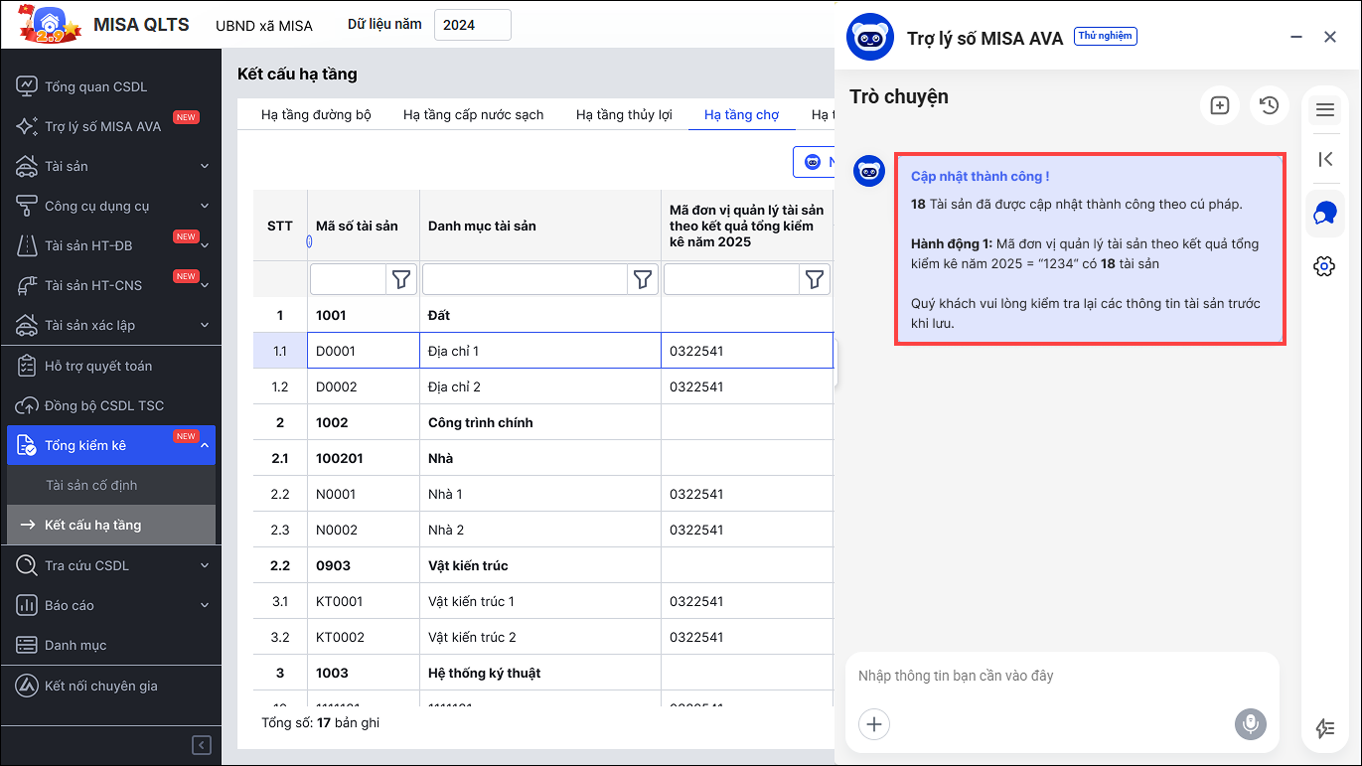This screenshot has height=766, width=1362.
Task: Open the Dữ liệu năm 2024 selector
Action: (472, 25)
